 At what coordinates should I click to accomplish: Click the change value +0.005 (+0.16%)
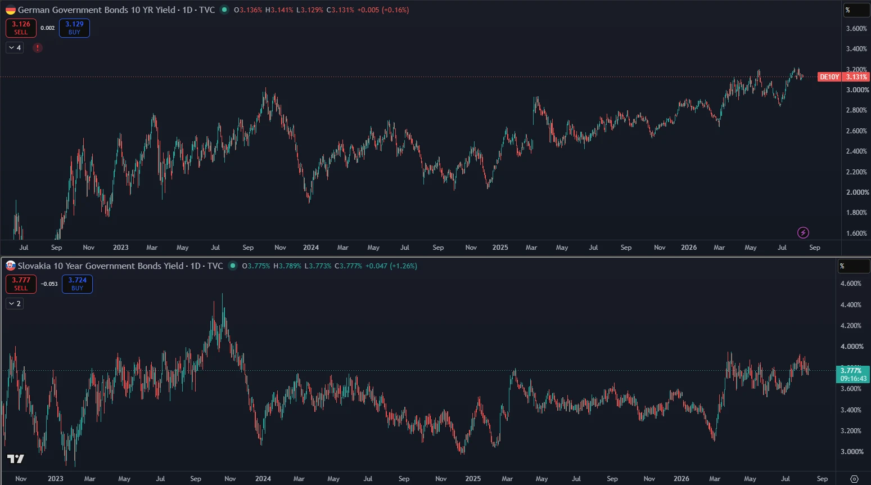pyautogui.click(x=383, y=10)
